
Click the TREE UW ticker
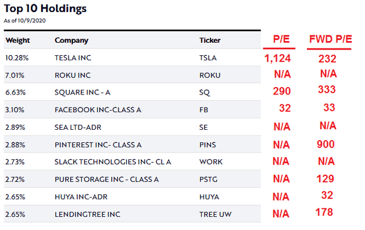click(x=216, y=215)
